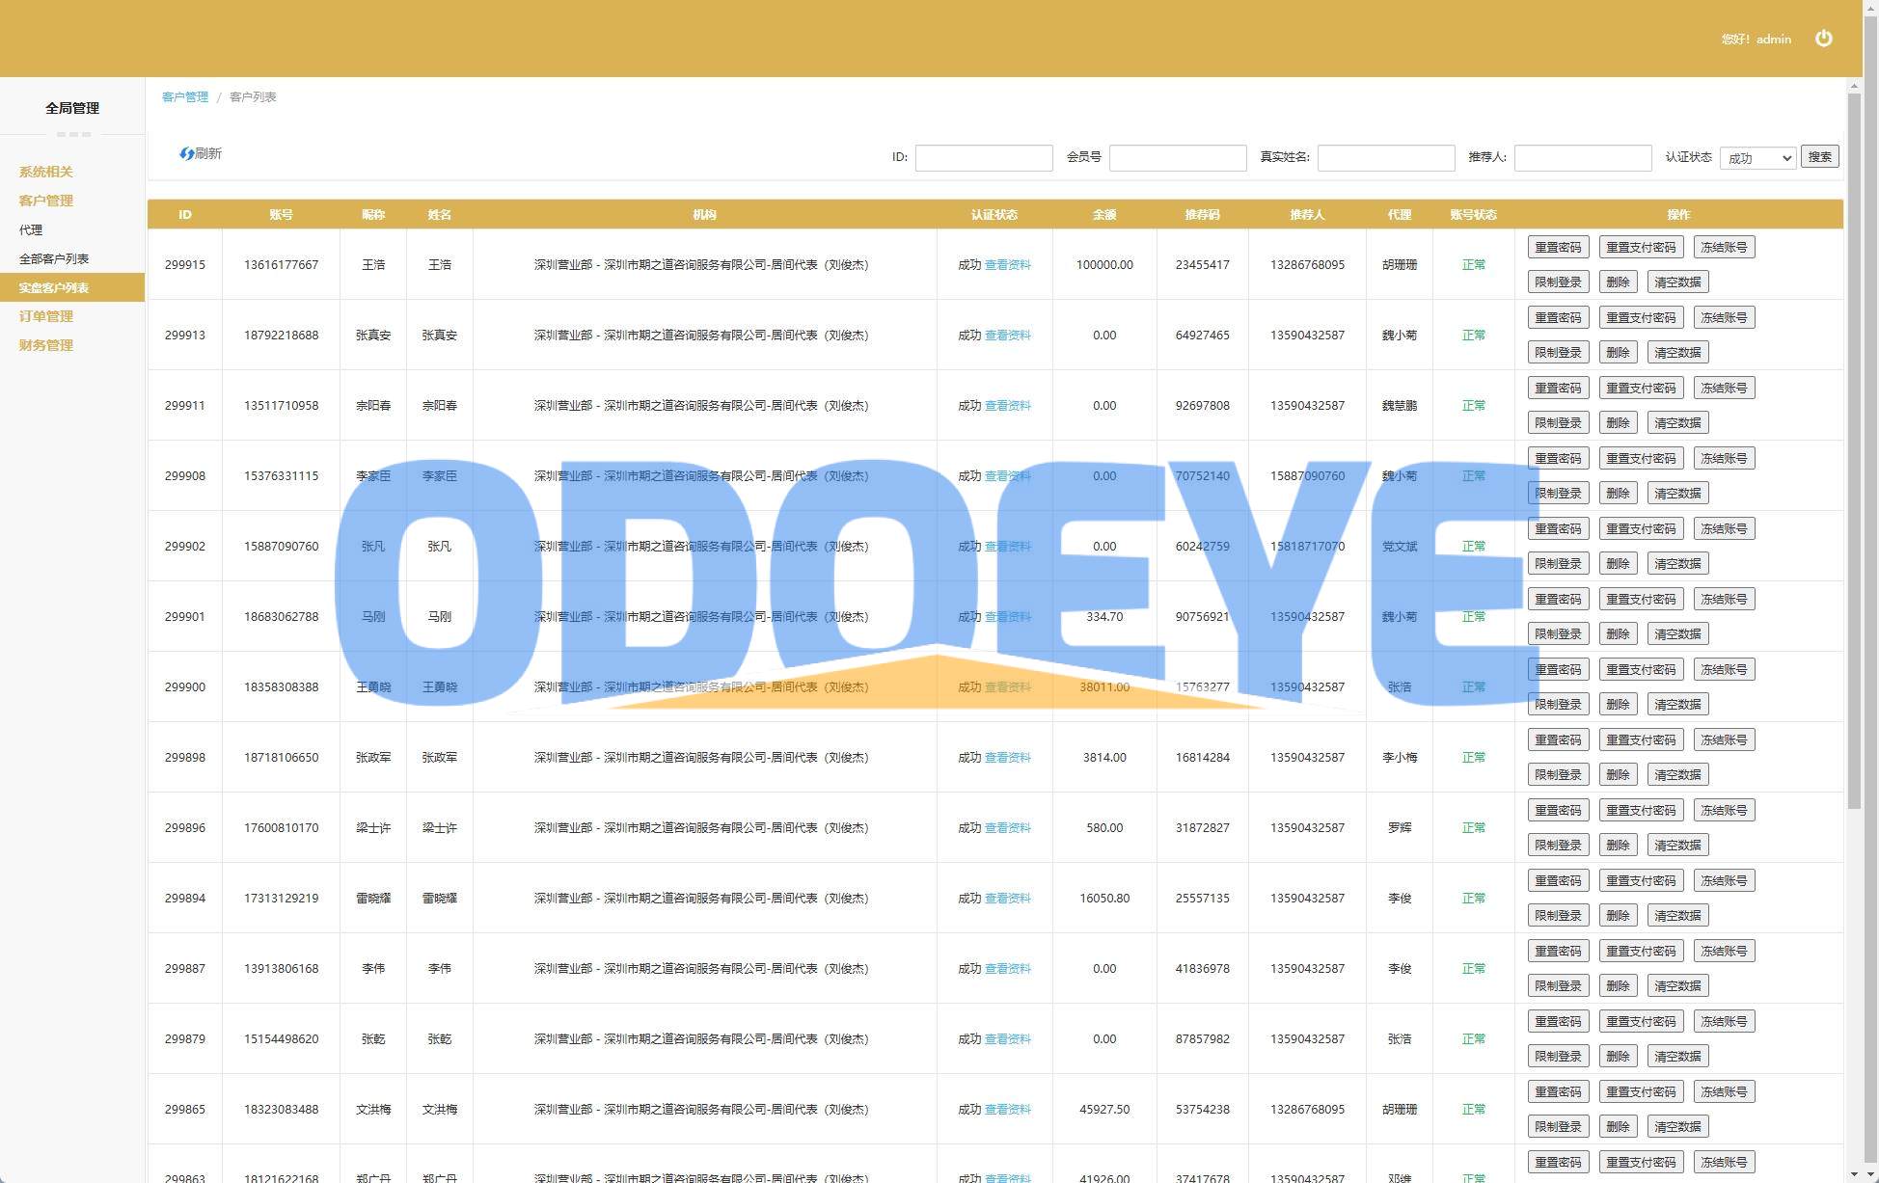The width and height of the screenshot is (1879, 1183).
Task: Click referral code 64927465
Action: pos(1202,335)
